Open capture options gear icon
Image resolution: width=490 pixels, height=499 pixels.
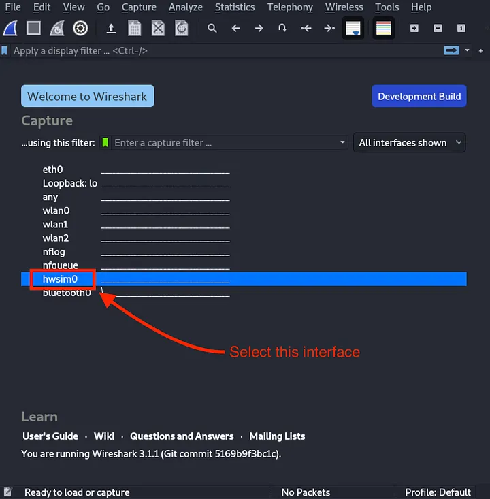point(80,29)
